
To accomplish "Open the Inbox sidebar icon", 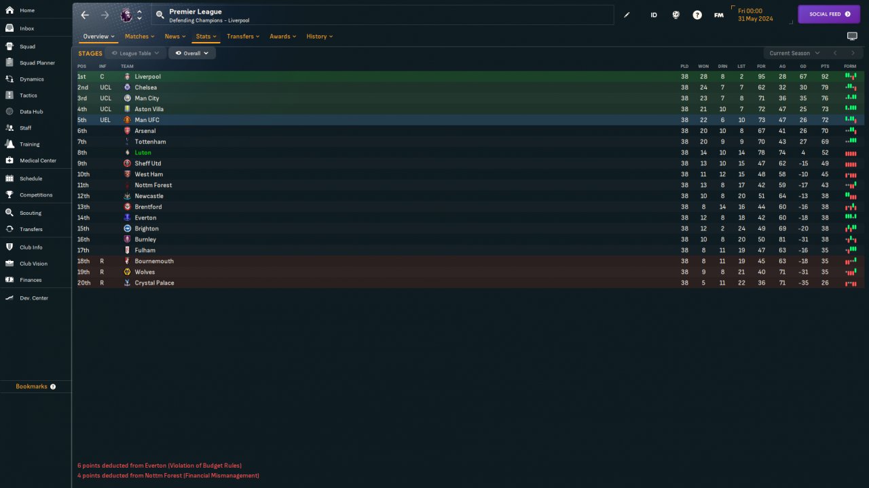I will [10, 28].
